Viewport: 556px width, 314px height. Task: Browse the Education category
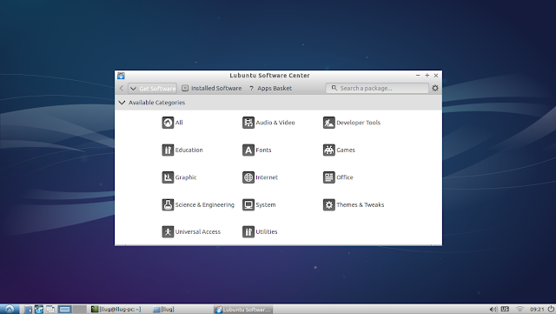coord(182,150)
